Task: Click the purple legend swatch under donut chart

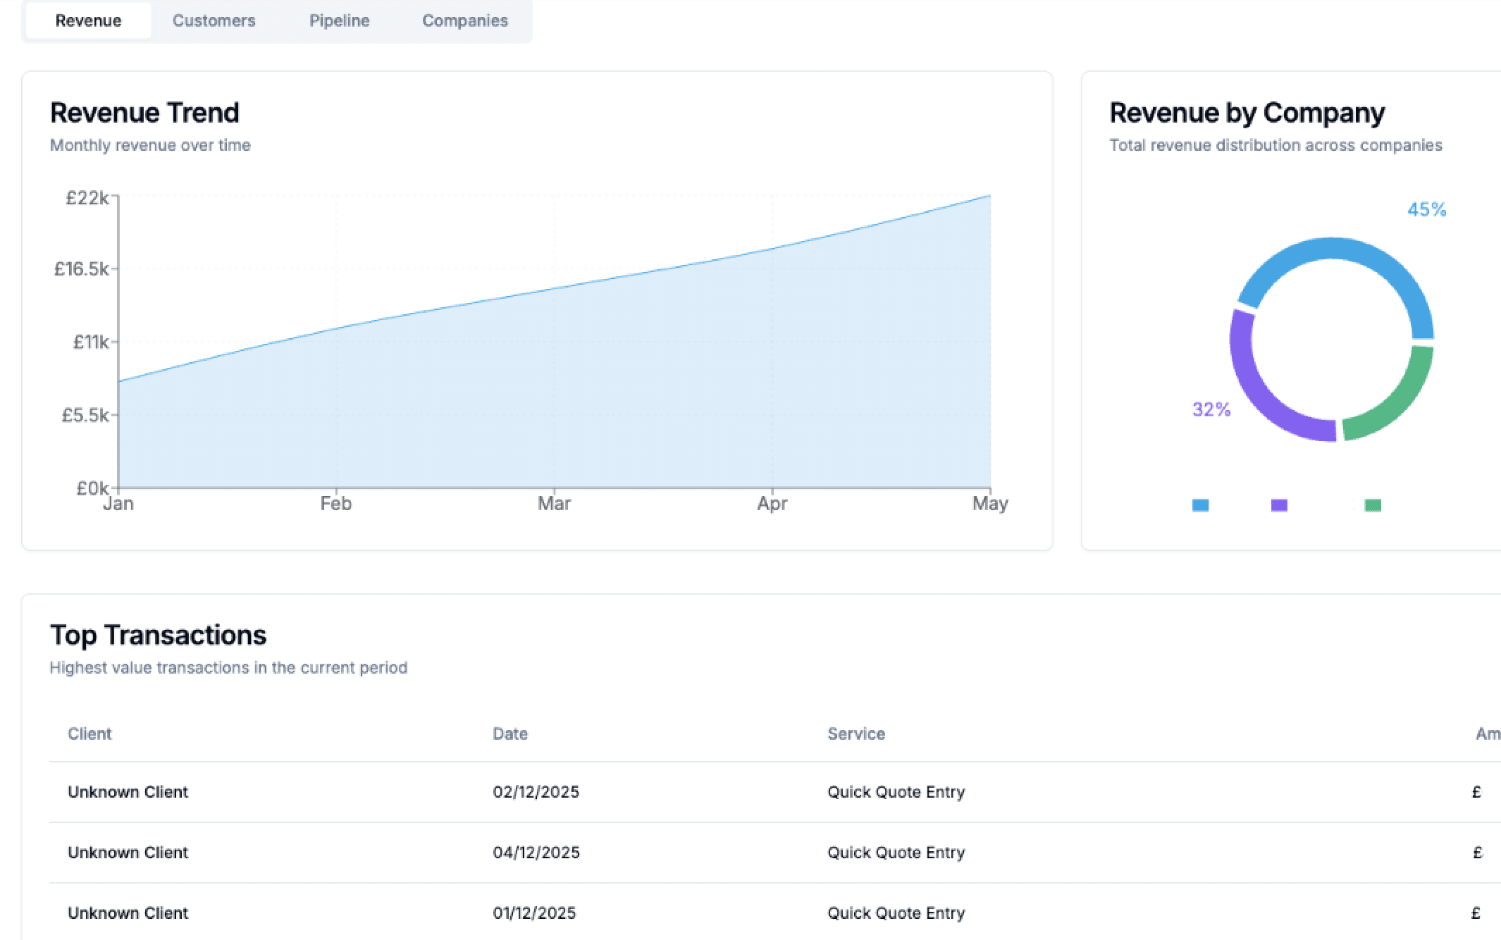Action: tap(1279, 505)
